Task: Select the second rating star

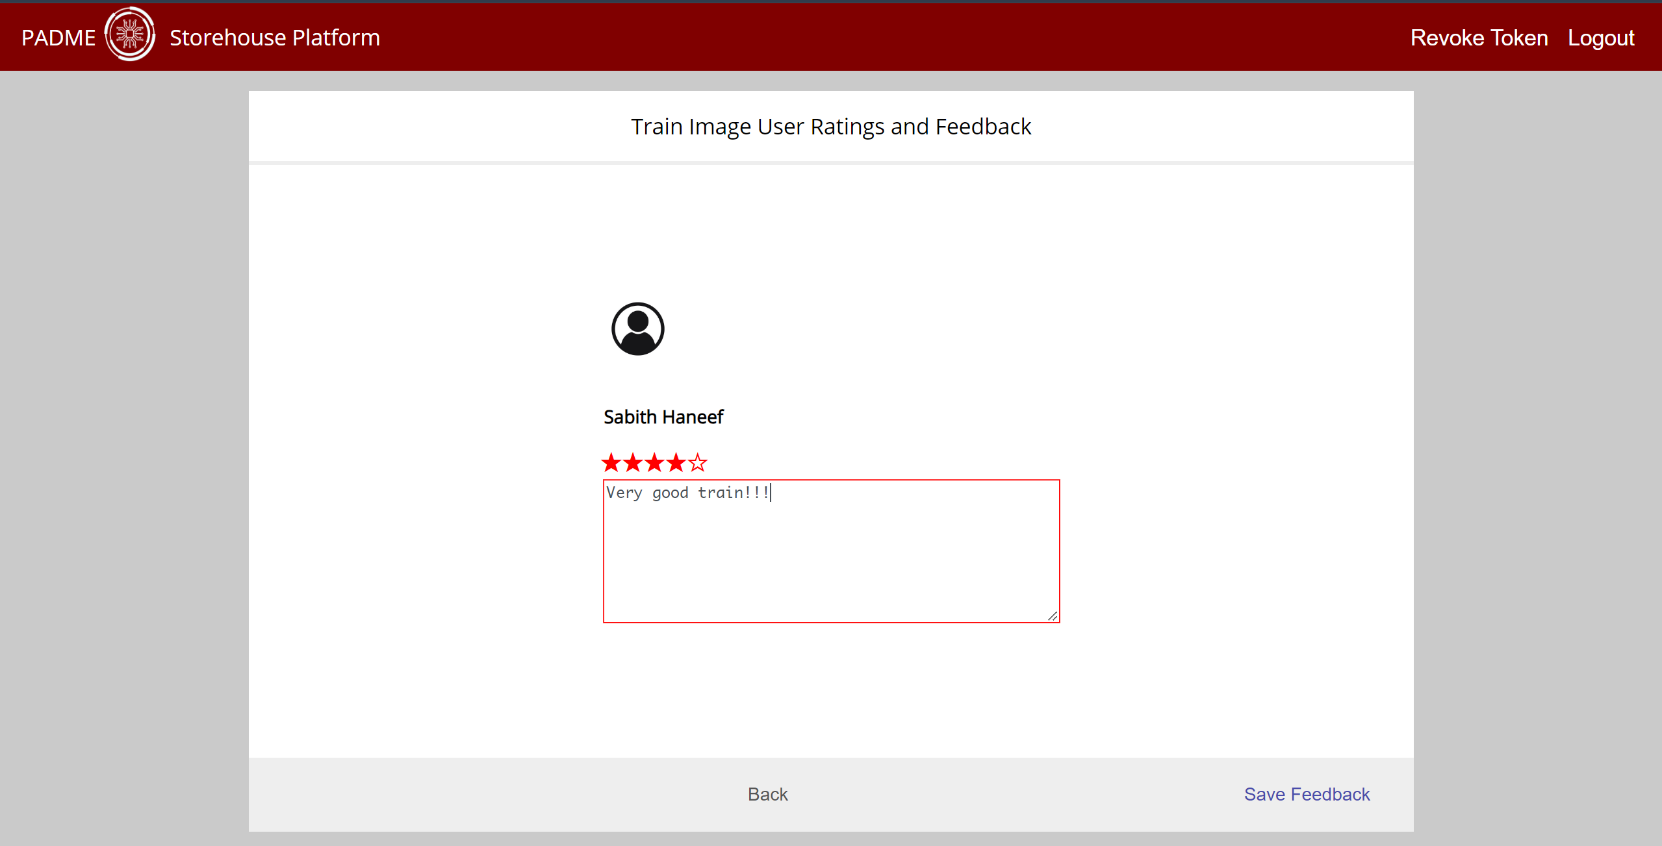Action: (633, 463)
